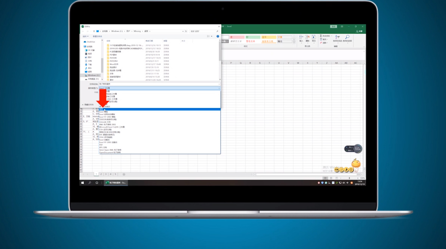Viewport: 446px width, 249px height.
Task: Click the back navigation arrow in dialog
Action: (83, 31)
